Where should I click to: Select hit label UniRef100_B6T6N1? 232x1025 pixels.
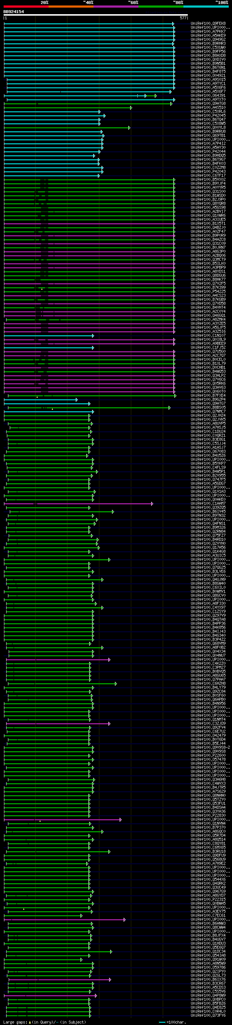[208, 67]
